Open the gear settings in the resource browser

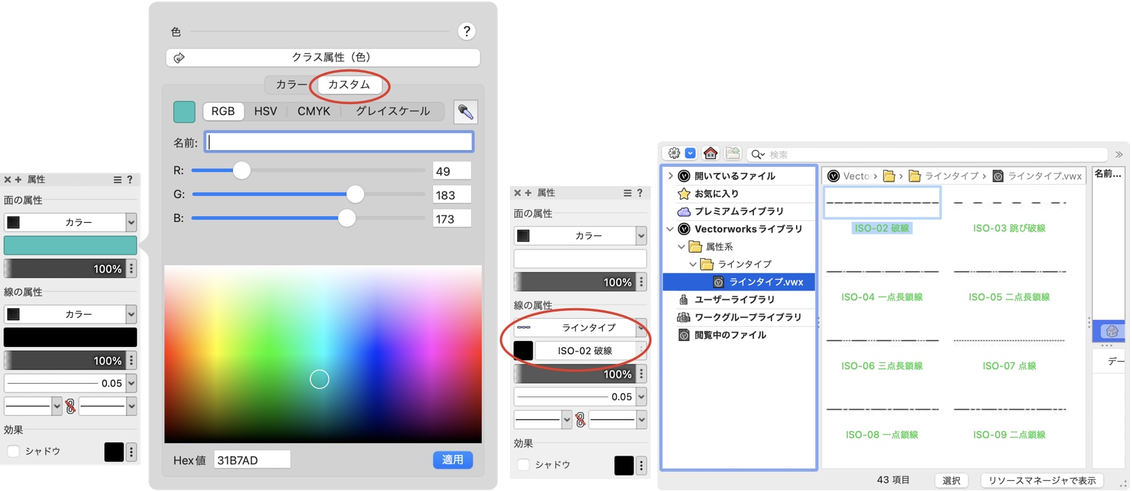[x=674, y=153]
